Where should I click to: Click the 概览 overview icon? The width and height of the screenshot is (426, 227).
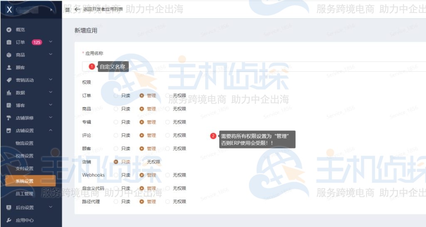coord(9,30)
